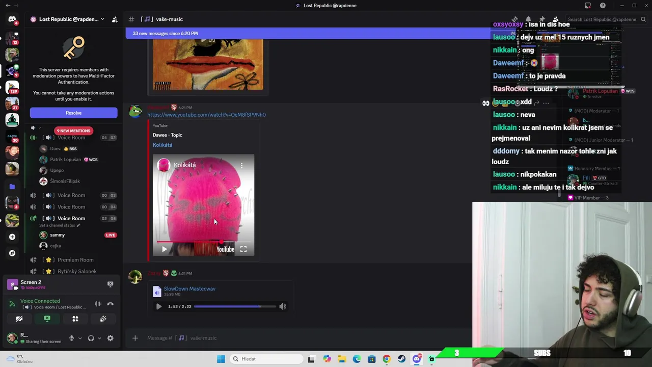This screenshot has height=367, width=652.
Task: Open Lost Republic server dropdown menu
Action: point(102,19)
